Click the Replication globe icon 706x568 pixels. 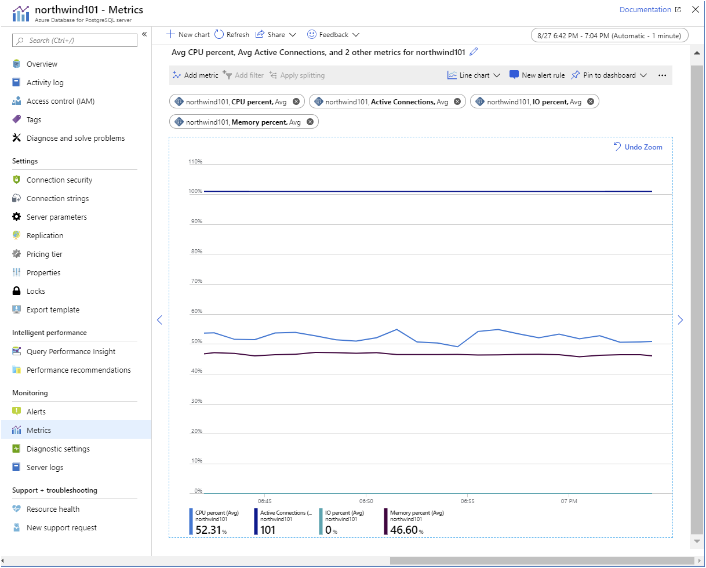click(16, 235)
